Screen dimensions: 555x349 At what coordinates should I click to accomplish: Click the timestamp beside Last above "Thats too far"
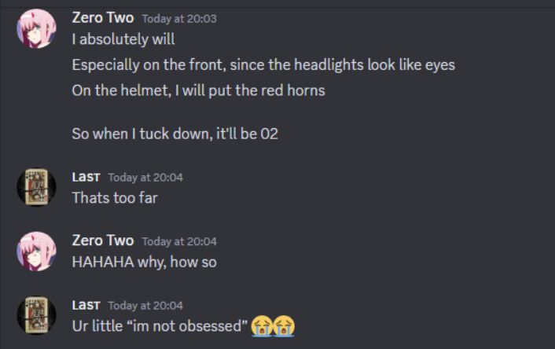coord(145,178)
